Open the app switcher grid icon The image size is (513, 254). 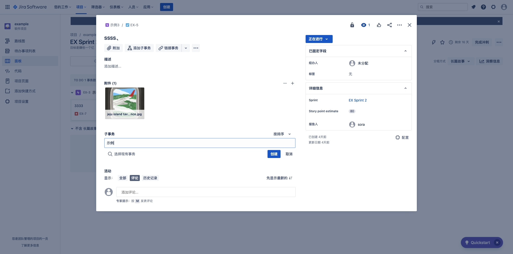coord(8,7)
